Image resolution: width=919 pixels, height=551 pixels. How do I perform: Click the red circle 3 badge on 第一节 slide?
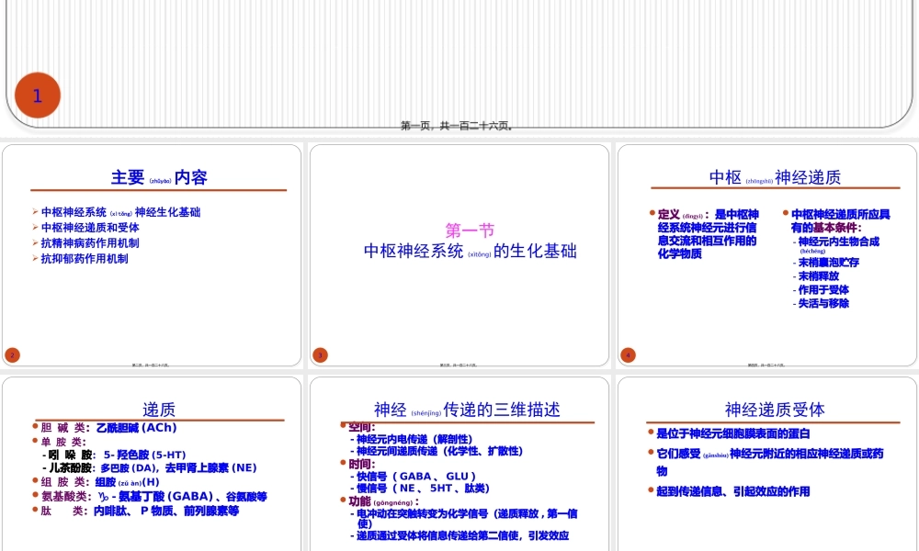tap(321, 354)
